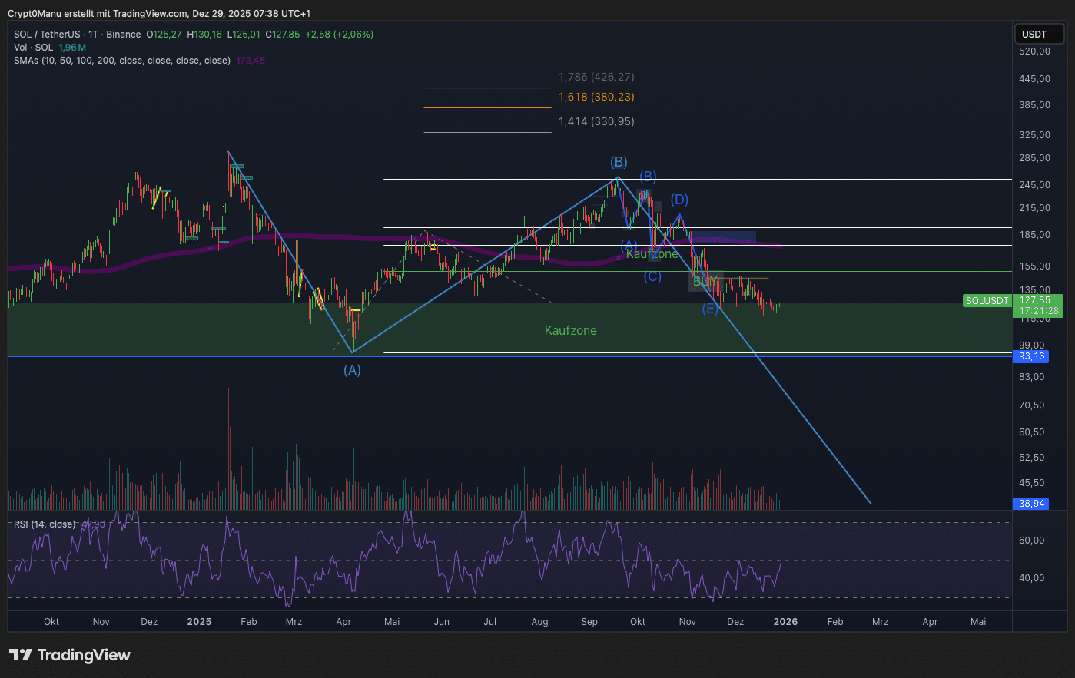Select the (E) wave label

pyautogui.click(x=710, y=309)
